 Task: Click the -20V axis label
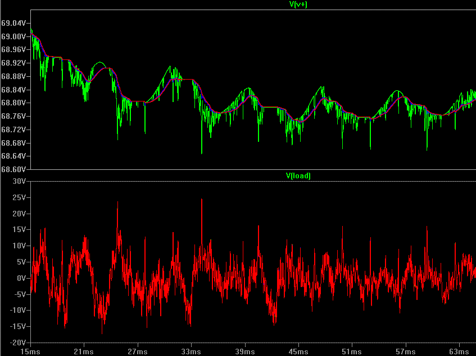[x=17, y=343]
